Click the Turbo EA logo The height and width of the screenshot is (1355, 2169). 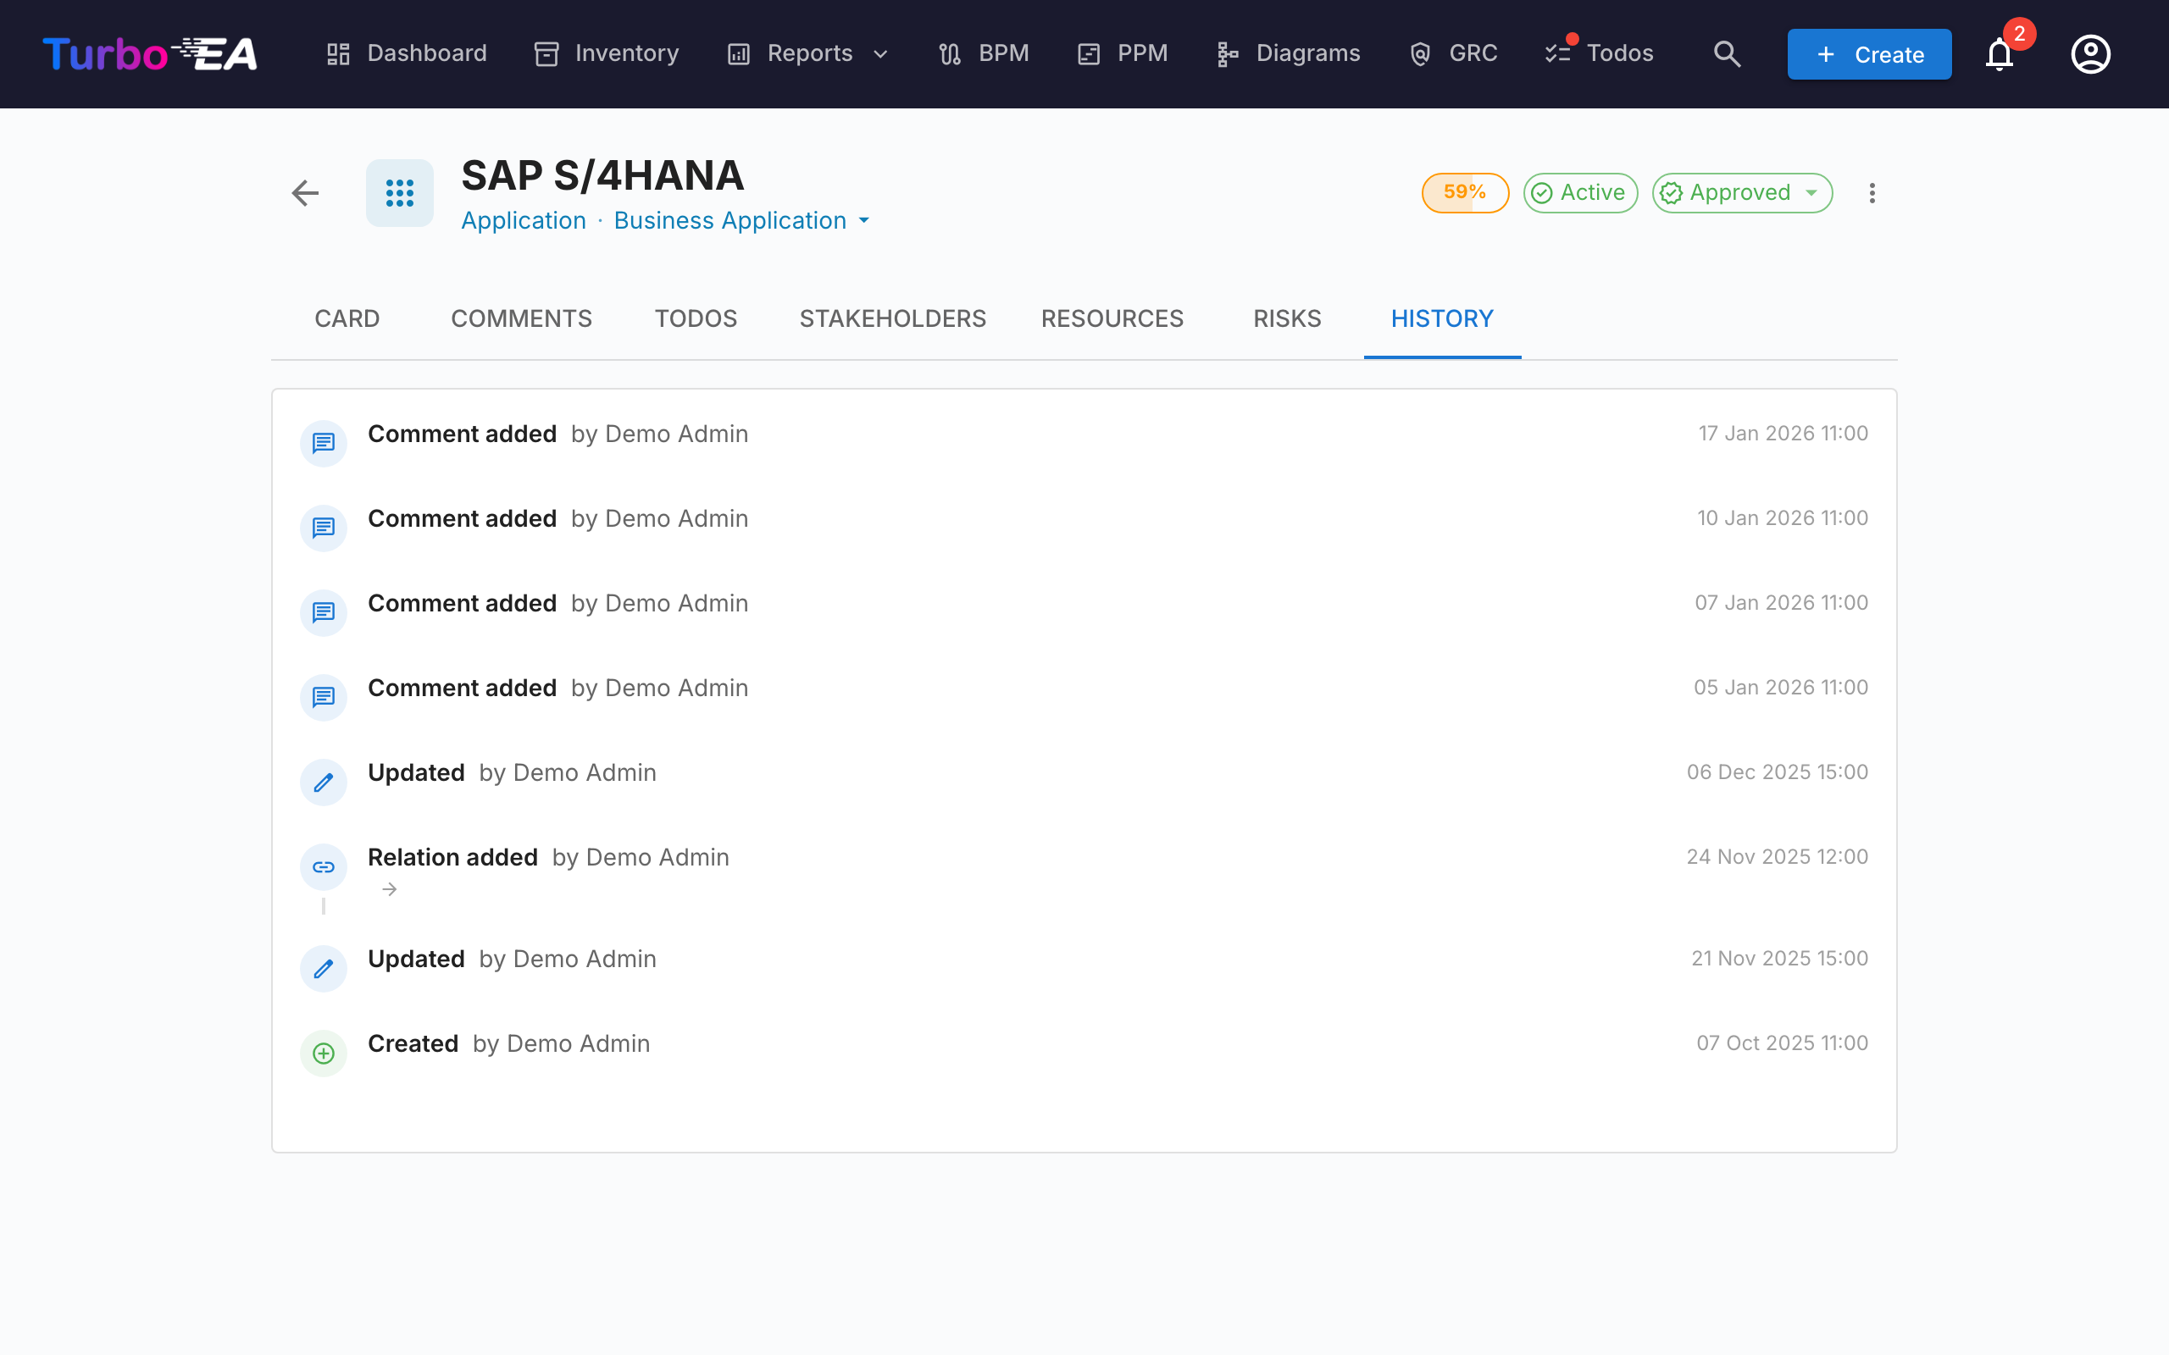[x=150, y=53]
